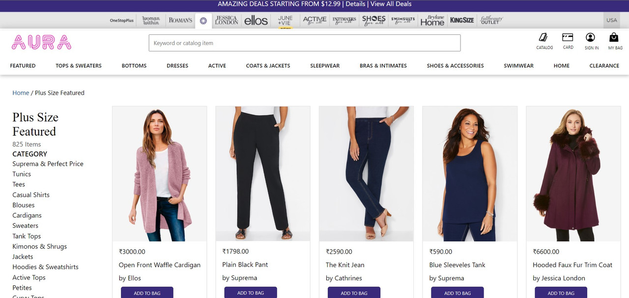Open the Dresses menu

click(177, 66)
